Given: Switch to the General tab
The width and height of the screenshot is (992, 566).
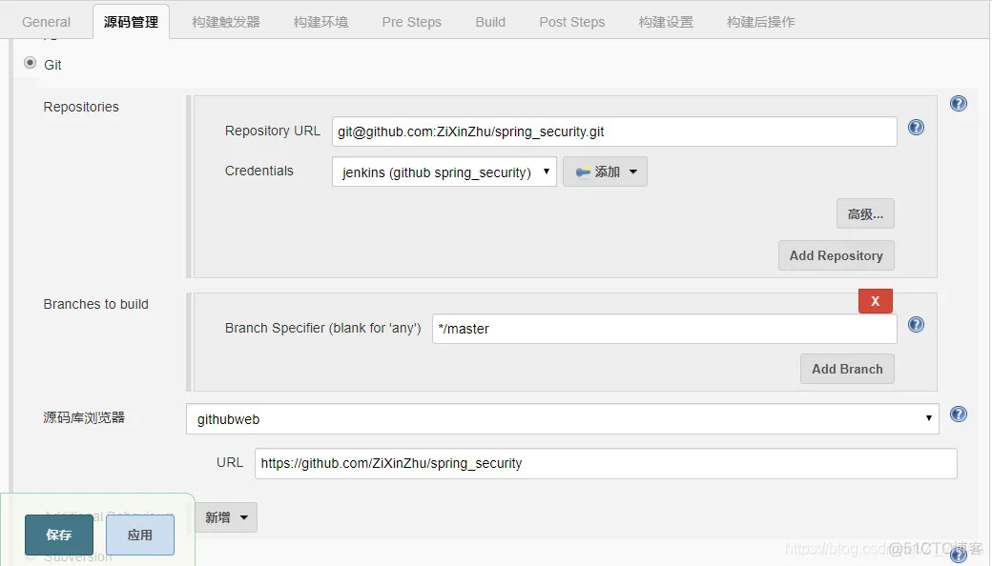Looking at the screenshot, I should coord(46,22).
